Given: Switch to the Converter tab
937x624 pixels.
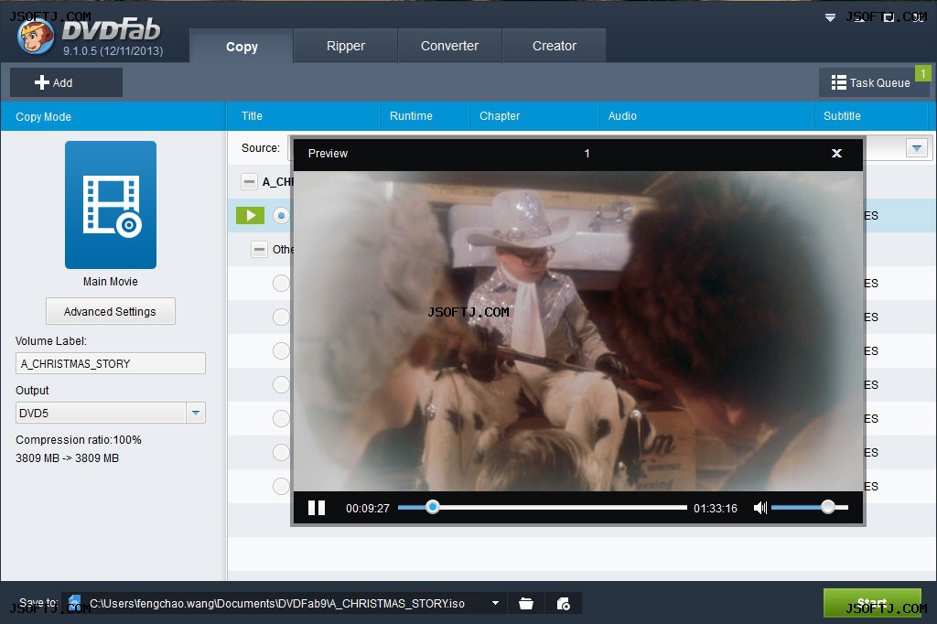Looking at the screenshot, I should 449,46.
